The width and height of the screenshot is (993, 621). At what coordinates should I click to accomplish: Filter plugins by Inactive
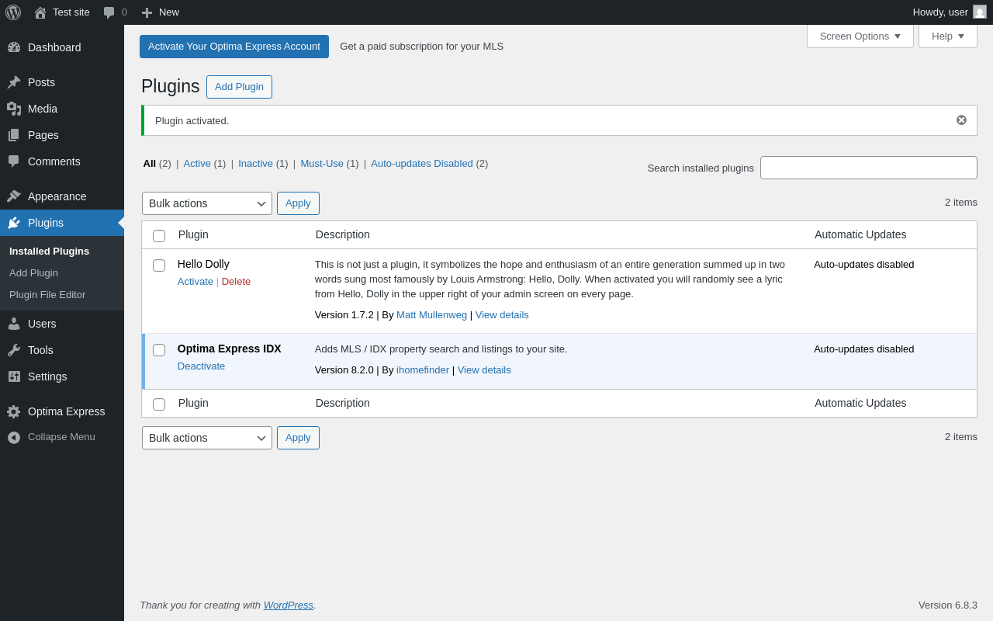point(255,164)
